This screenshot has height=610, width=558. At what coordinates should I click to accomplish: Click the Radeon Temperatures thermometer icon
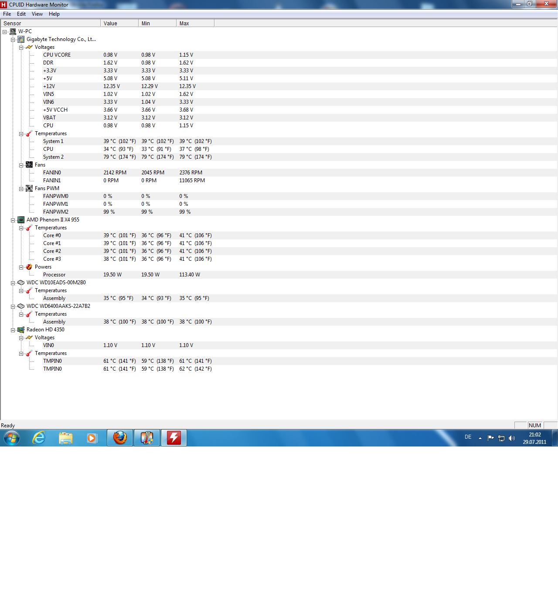point(29,353)
